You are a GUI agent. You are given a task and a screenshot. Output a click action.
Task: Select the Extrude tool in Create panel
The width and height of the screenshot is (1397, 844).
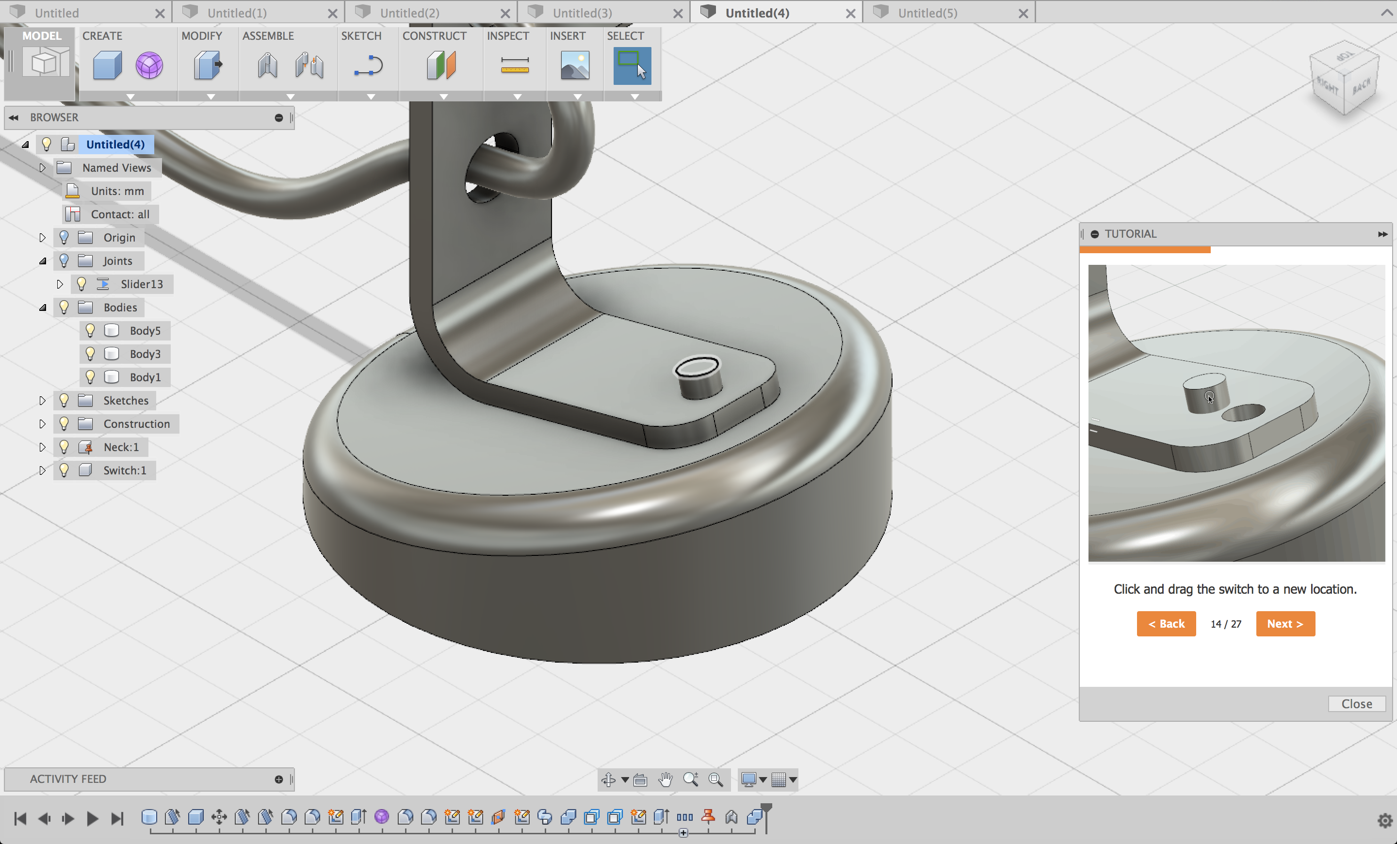pos(107,65)
